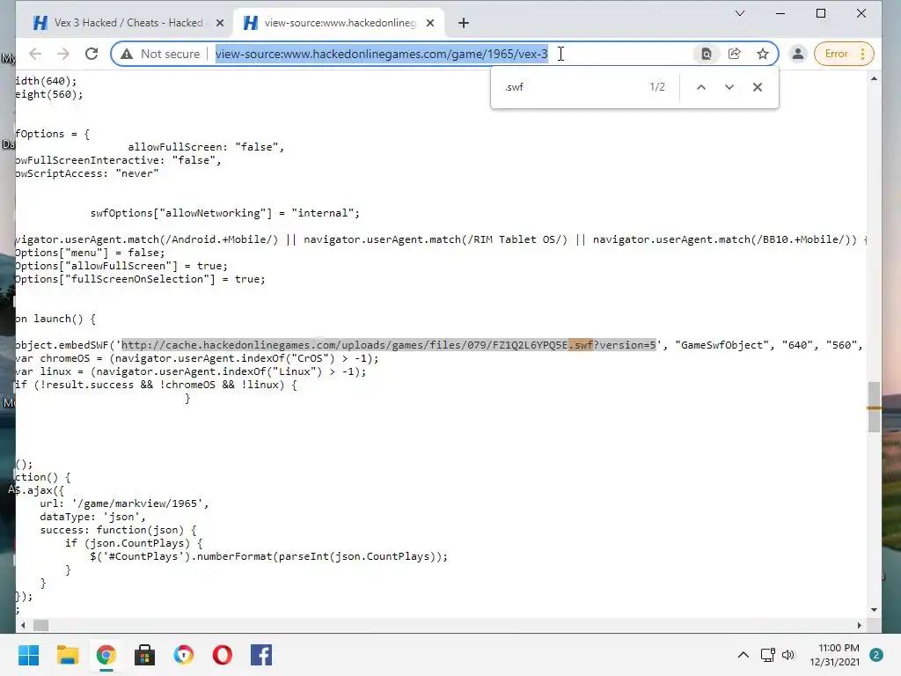Open File Explorer from taskbar
This screenshot has width=901, height=676.
click(67, 655)
